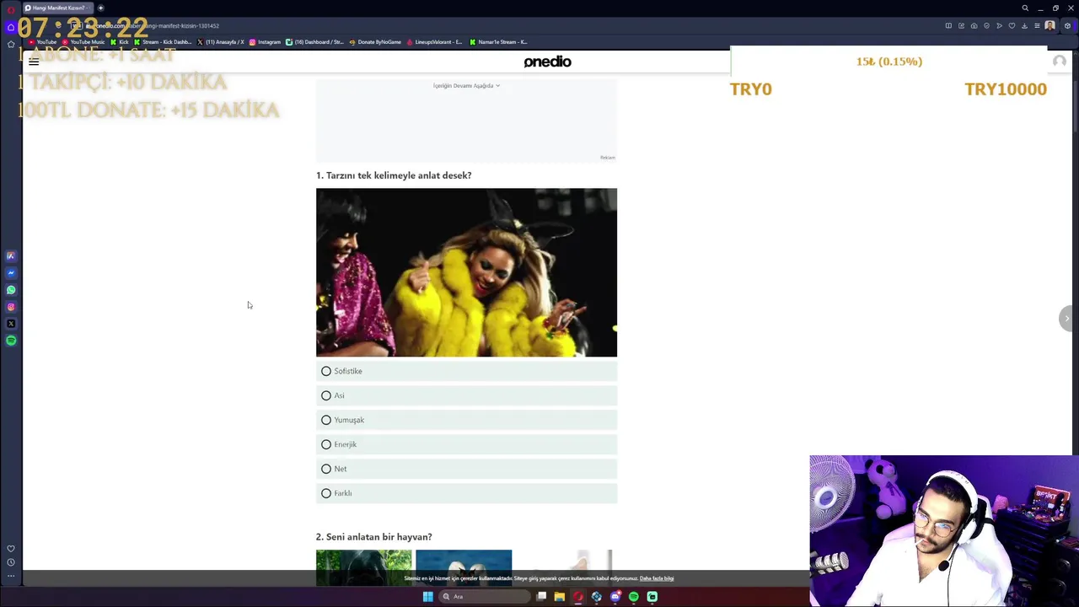The image size is (1079, 607).
Task: Open Spotify from the taskbar
Action: (634, 597)
